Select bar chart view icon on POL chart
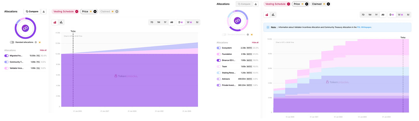Screen dimensions: 419x121 click(x=61, y=22)
